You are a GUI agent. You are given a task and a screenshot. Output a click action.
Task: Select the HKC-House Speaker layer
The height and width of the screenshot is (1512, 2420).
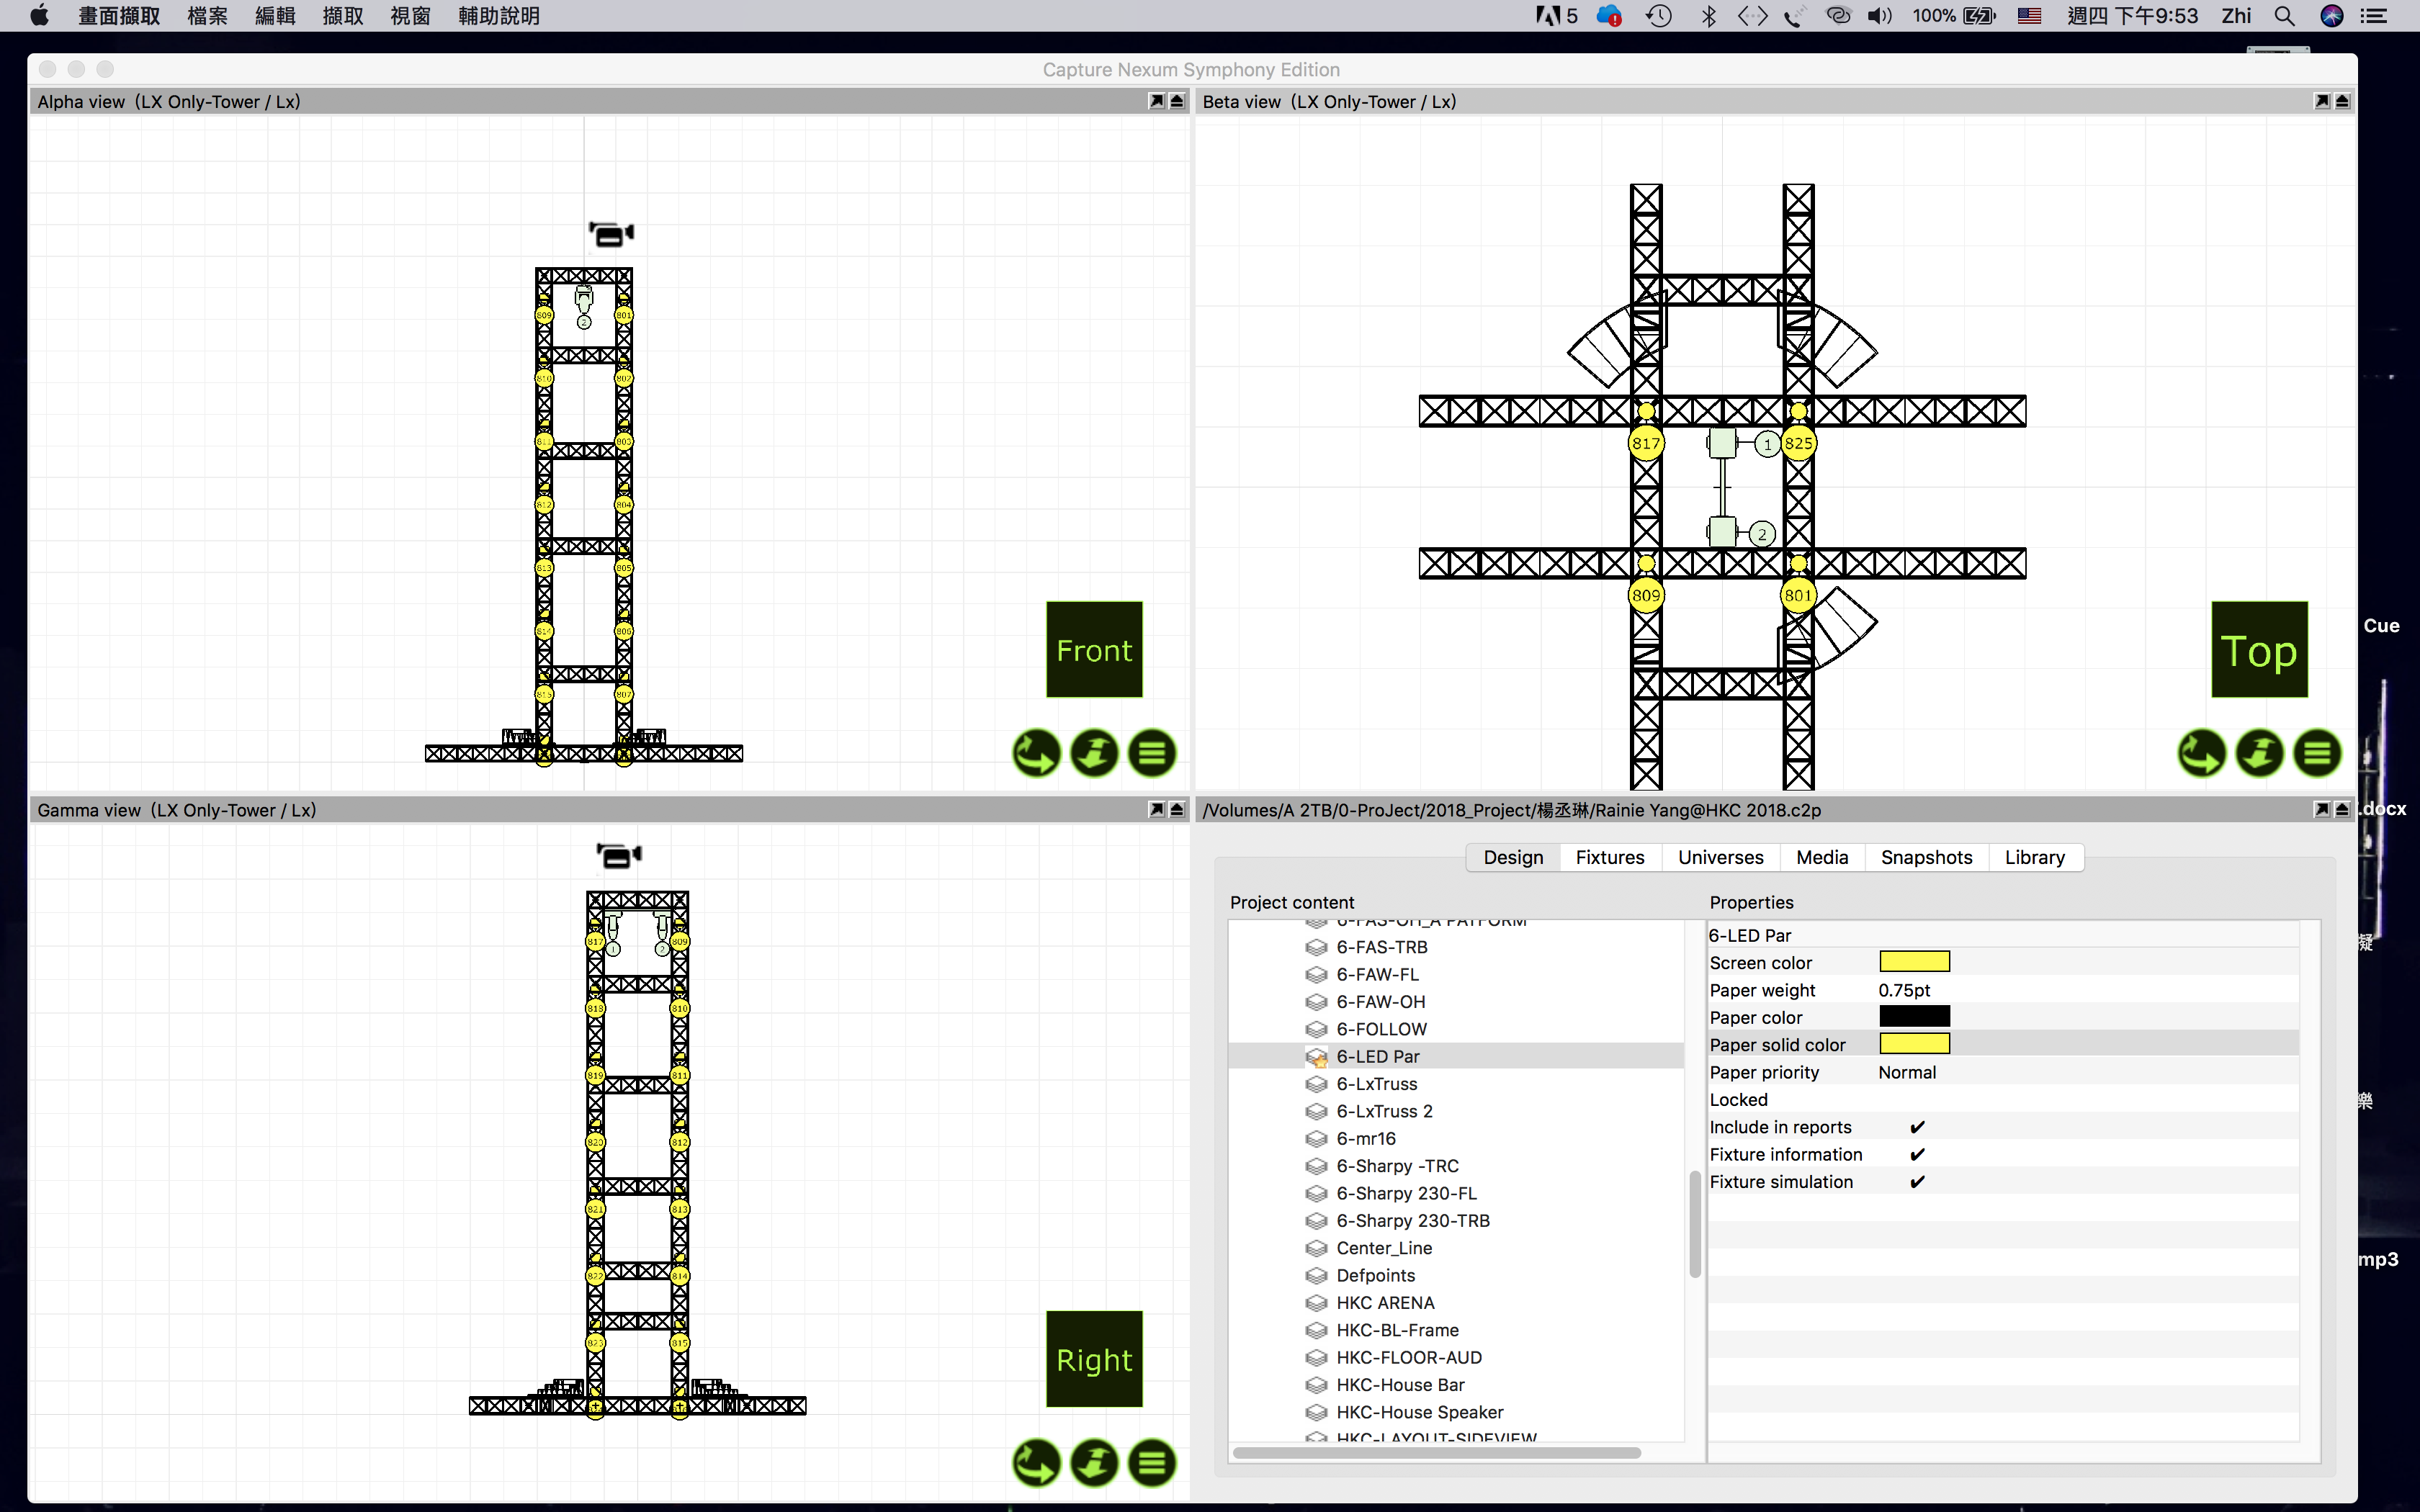click(1419, 1412)
